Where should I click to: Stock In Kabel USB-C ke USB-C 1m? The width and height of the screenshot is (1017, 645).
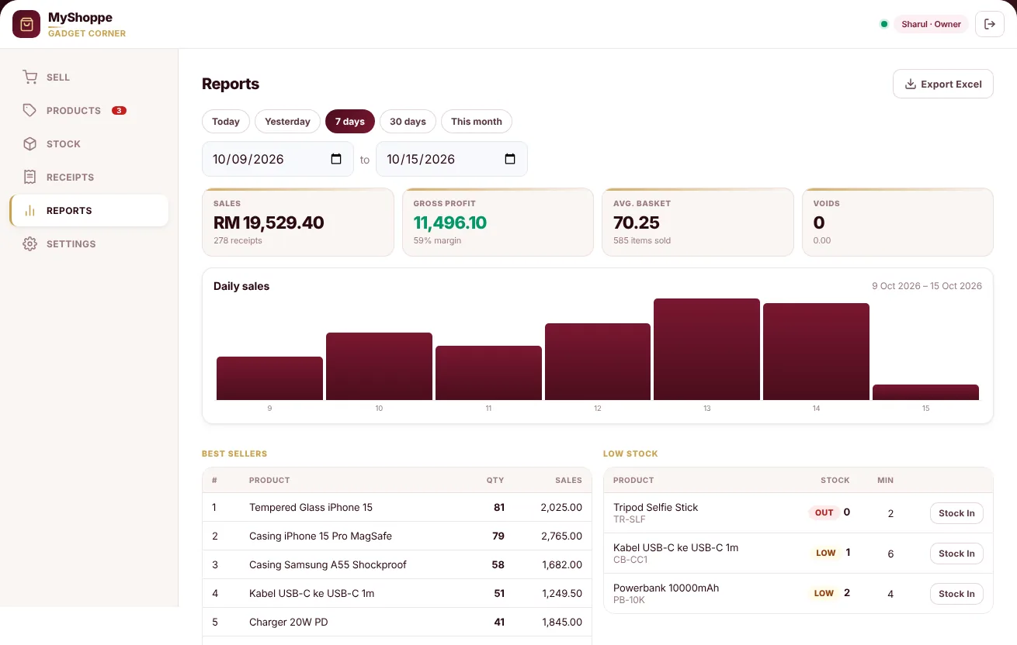pyautogui.click(x=956, y=554)
